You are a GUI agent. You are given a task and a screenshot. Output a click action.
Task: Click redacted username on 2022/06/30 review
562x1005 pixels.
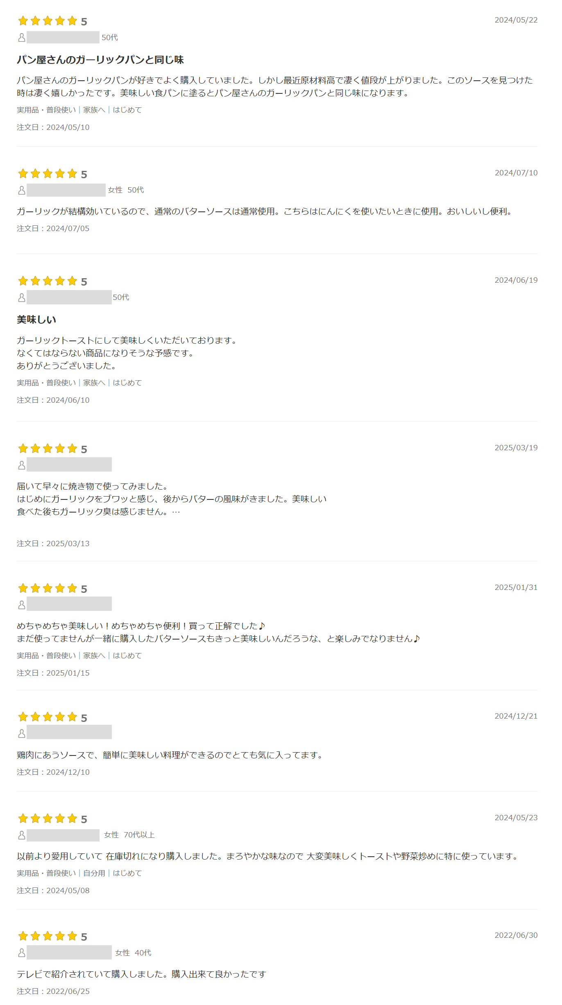coord(69,952)
